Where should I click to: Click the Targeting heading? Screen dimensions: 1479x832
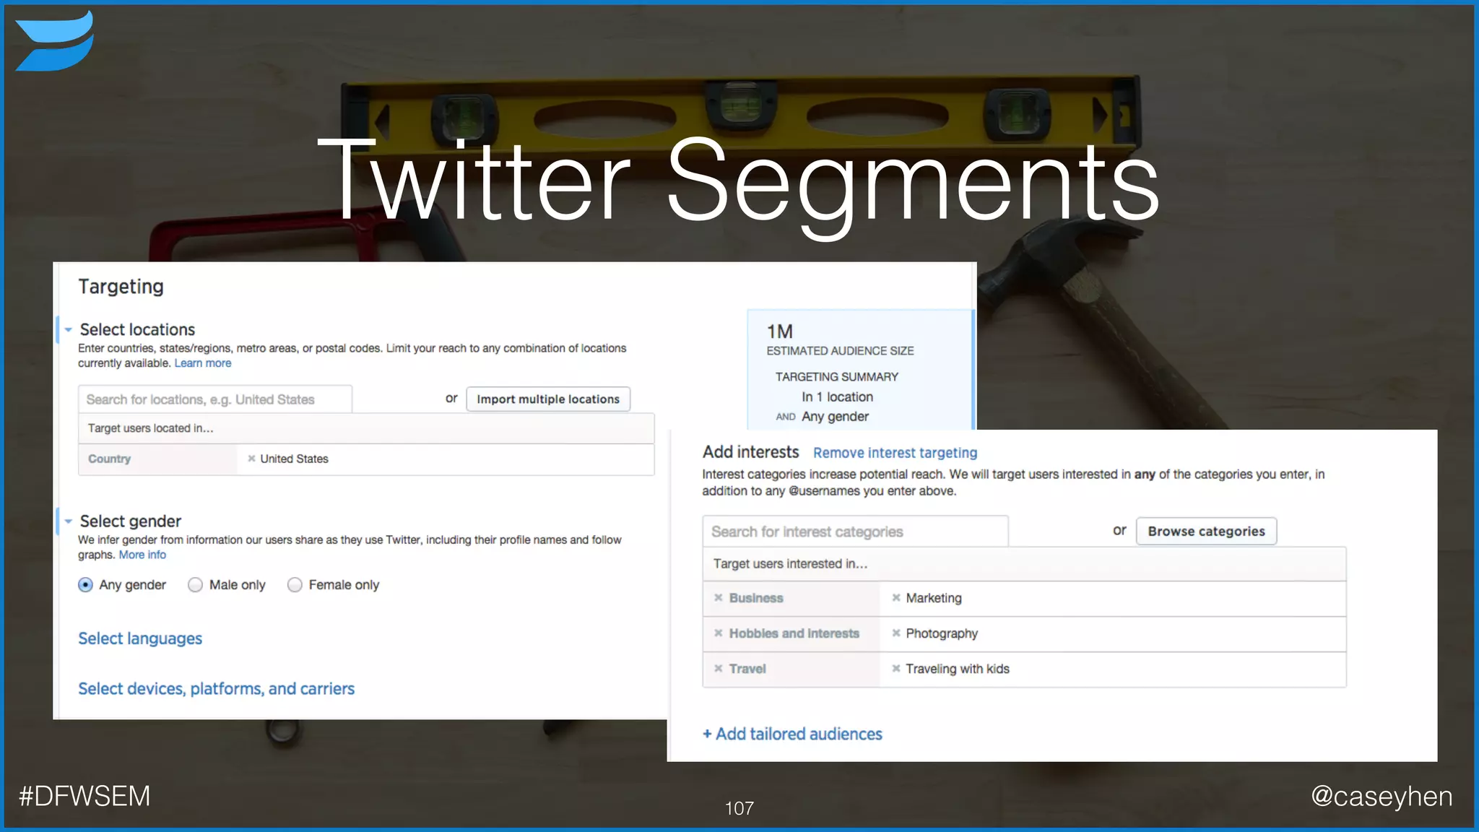[x=121, y=287]
